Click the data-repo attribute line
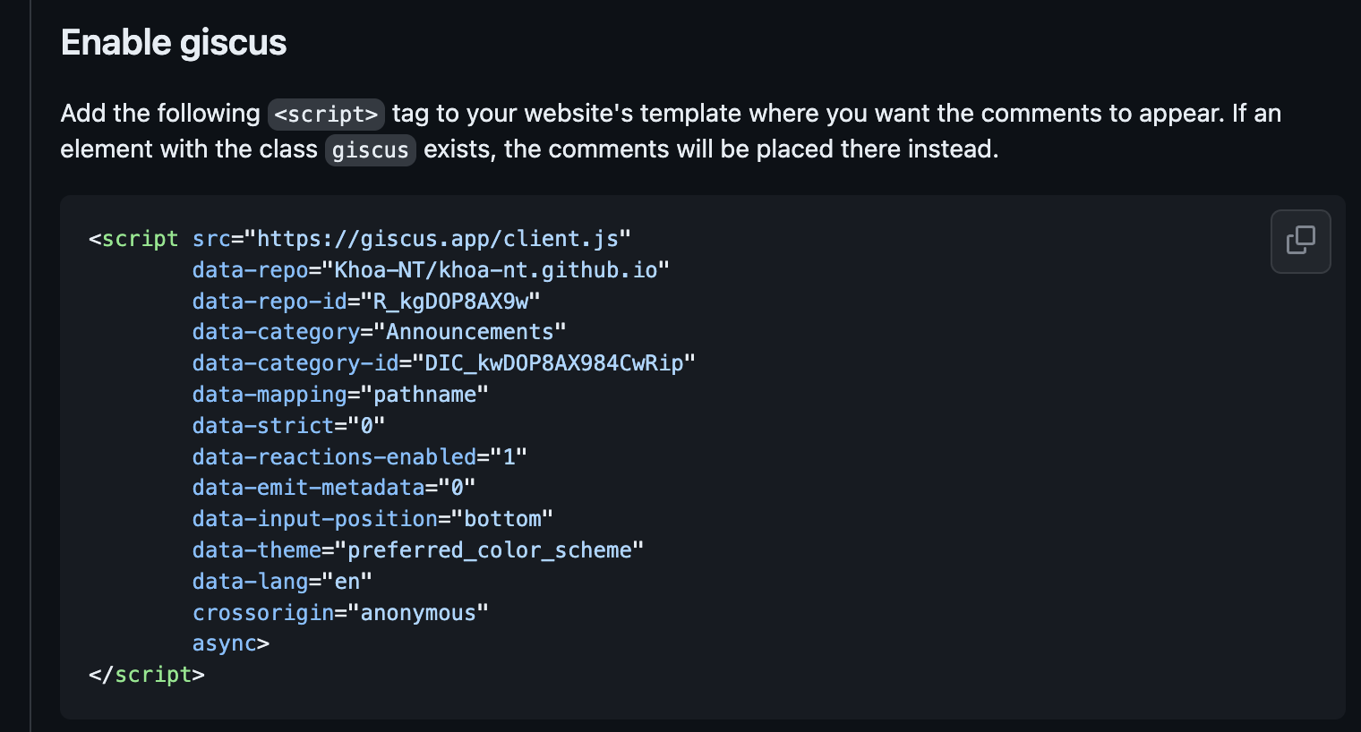This screenshot has width=1361, height=732. (x=430, y=270)
